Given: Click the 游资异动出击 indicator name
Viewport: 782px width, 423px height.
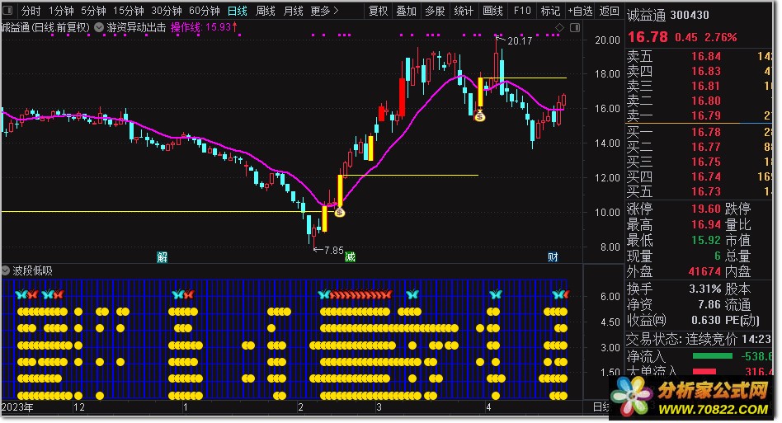Looking at the screenshot, I should click(x=136, y=27).
